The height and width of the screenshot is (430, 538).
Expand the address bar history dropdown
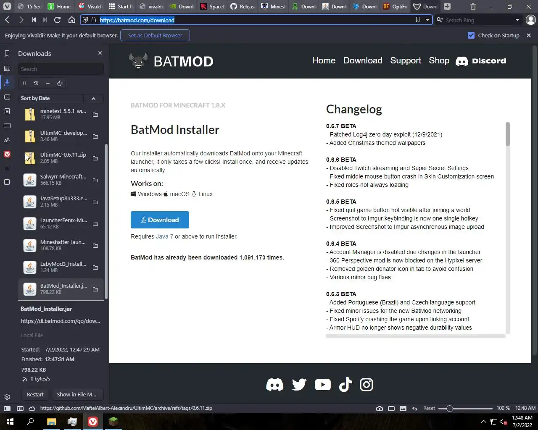(x=427, y=20)
